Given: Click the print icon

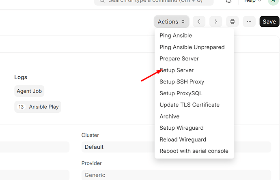Looking at the screenshot, I should (x=233, y=21).
